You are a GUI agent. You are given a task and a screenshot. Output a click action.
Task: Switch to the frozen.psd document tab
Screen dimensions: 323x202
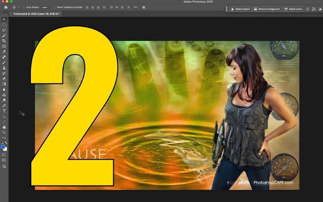[37, 14]
